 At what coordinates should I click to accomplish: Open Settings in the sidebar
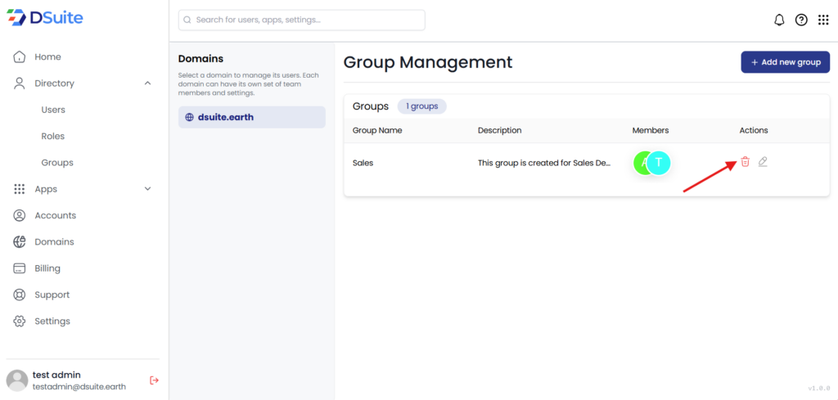click(x=52, y=321)
